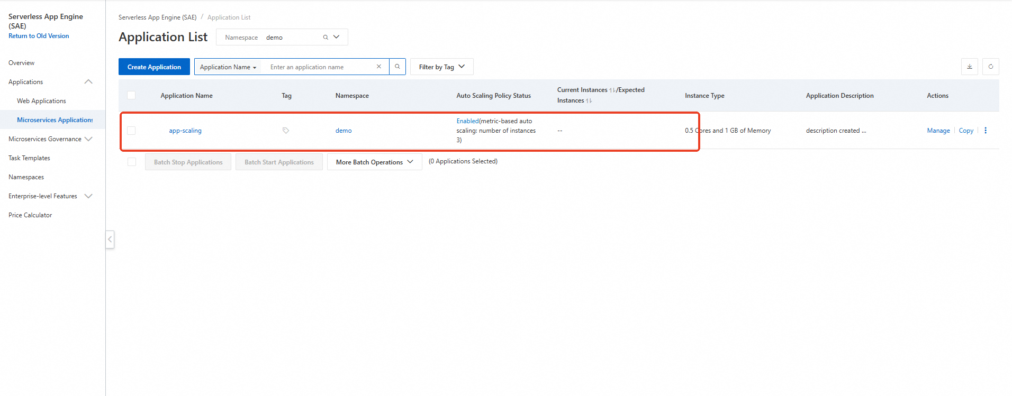Open More Batch Operations dropdown
This screenshot has height=396, width=1012.
pyautogui.click(x=375, y=162)
